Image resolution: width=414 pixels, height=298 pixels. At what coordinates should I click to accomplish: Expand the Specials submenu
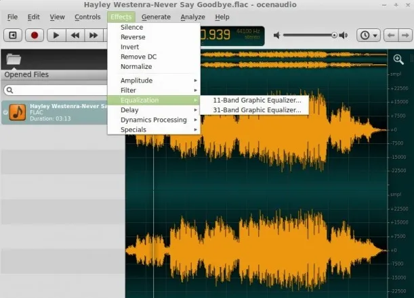154,130
